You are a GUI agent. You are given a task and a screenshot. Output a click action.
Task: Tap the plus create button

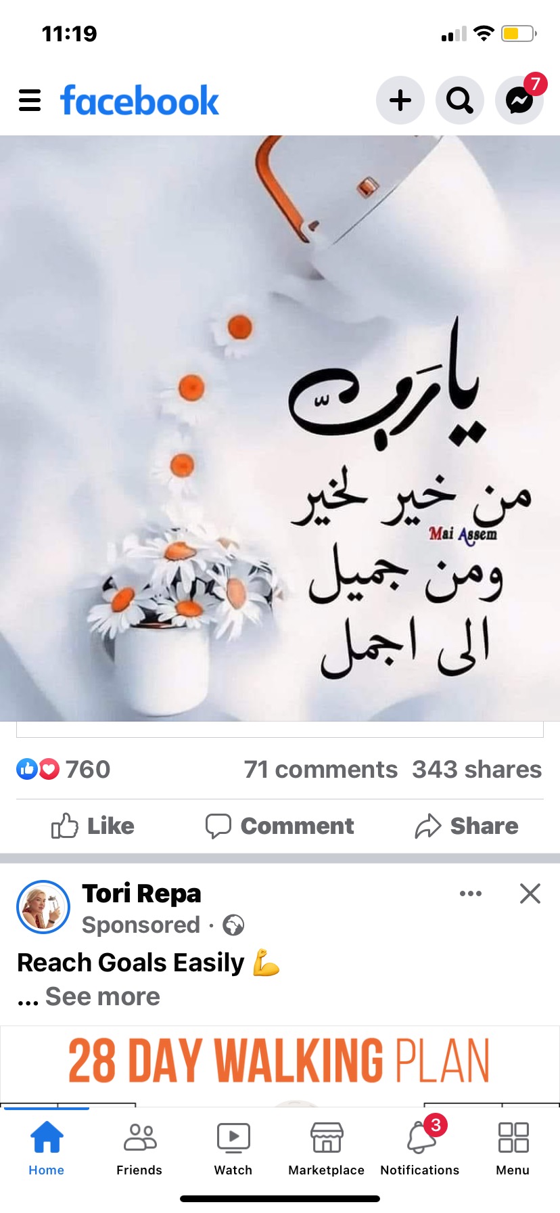pos(400,100)
